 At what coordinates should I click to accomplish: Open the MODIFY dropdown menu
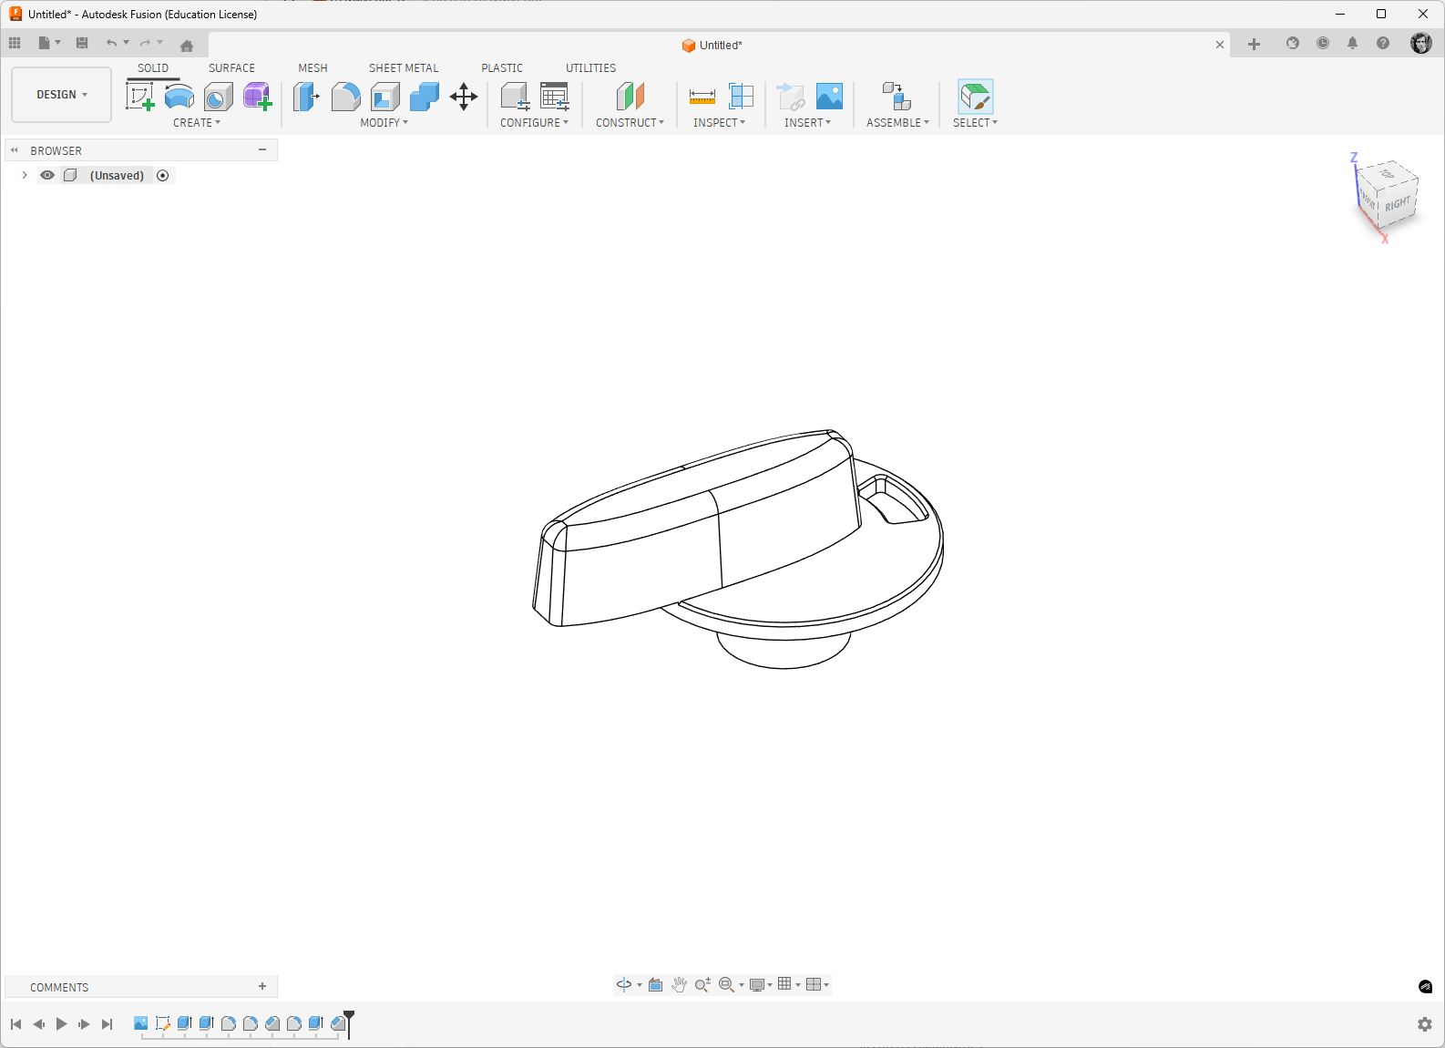click(384, 123)
